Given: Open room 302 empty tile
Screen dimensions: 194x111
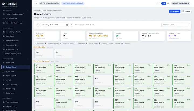Looking at the screenshot, I should [x=44, y=103].
